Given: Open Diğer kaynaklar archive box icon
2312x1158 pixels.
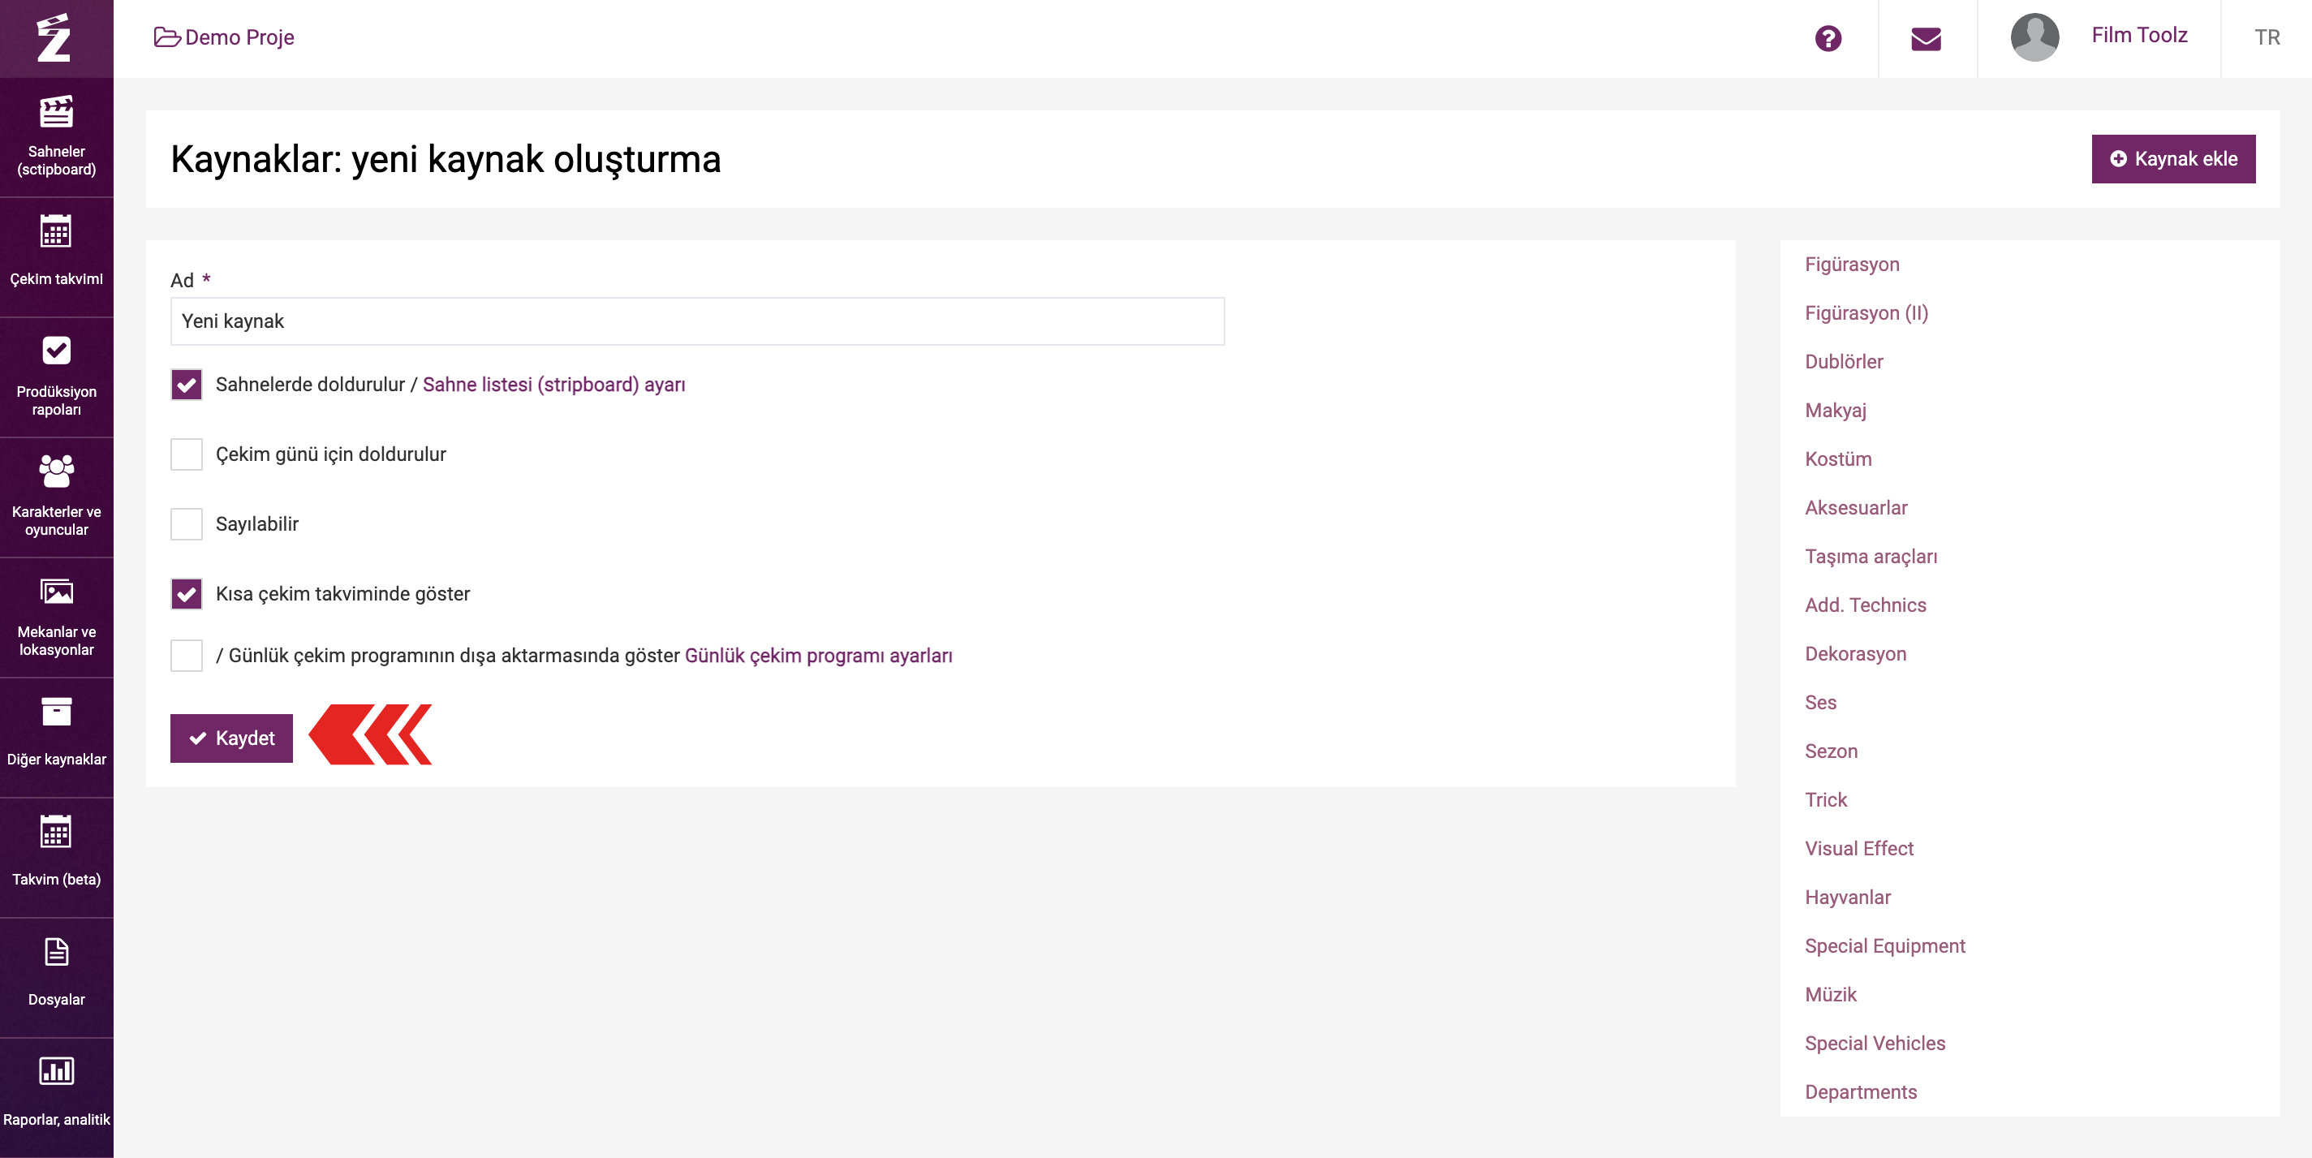Looking at the screenshot, I should (x=56, y=712).
